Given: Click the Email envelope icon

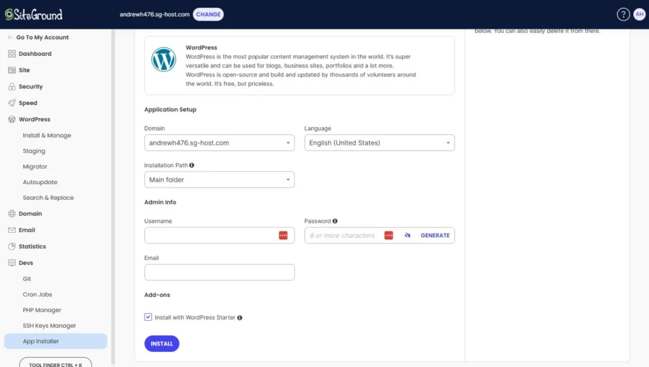Looking at the screenshot, I should click(x=11, y=230).
